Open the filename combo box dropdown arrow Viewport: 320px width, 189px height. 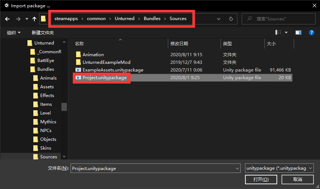(237, 169)
